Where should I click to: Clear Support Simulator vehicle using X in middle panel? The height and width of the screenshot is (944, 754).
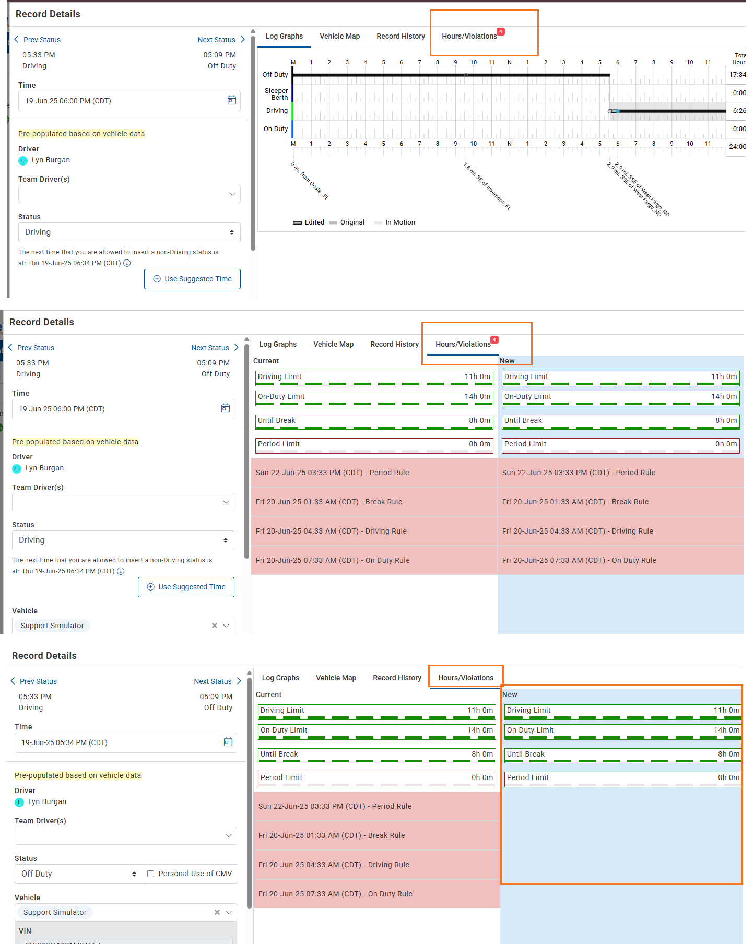coord(214,626)
